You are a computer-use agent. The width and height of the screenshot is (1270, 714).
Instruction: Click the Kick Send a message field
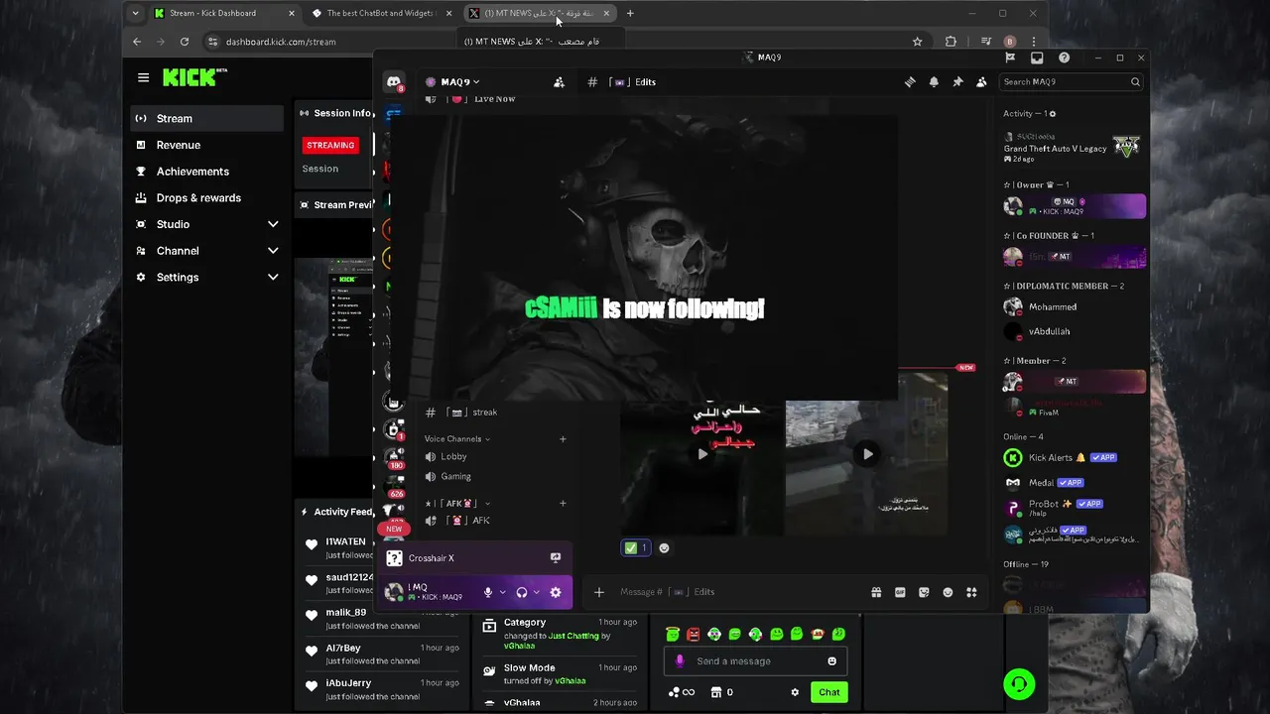point(754,661)
